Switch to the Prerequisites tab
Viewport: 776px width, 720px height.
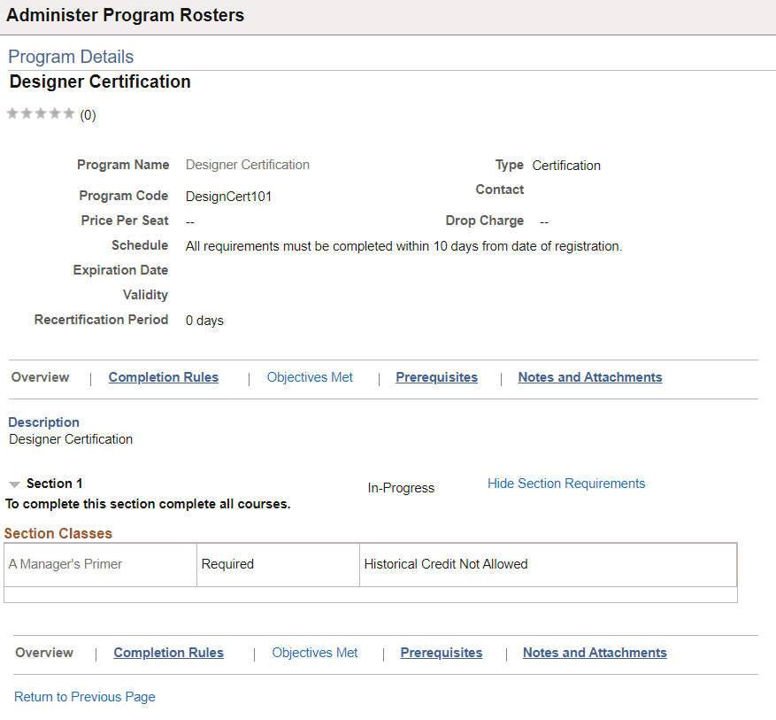[436, 376]
